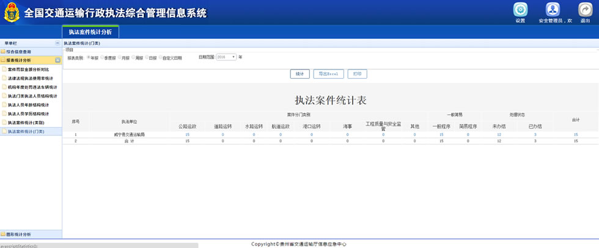
Task: Click the page icon beside 案件罚款金额分析对比
Action: [x=5, y=69]
